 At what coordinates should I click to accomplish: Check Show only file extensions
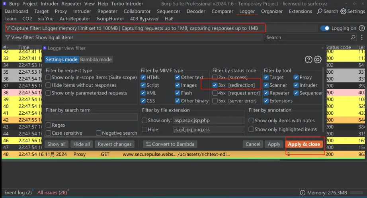pos(144,120)
